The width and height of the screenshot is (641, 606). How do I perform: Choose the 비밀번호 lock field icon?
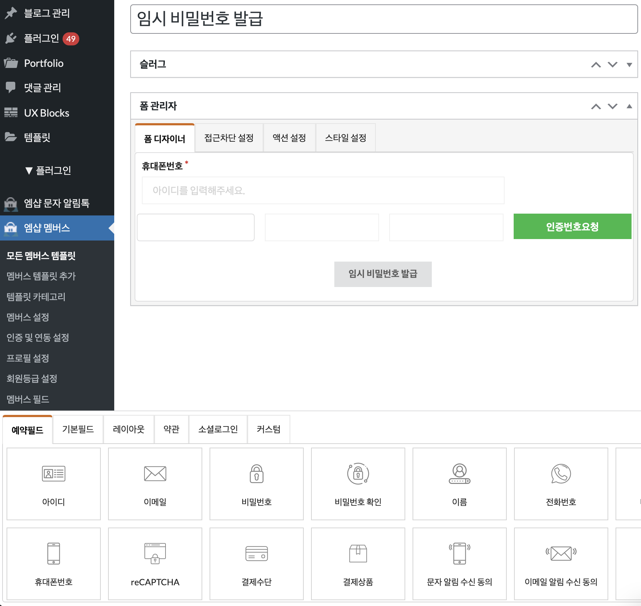(256, 474)
